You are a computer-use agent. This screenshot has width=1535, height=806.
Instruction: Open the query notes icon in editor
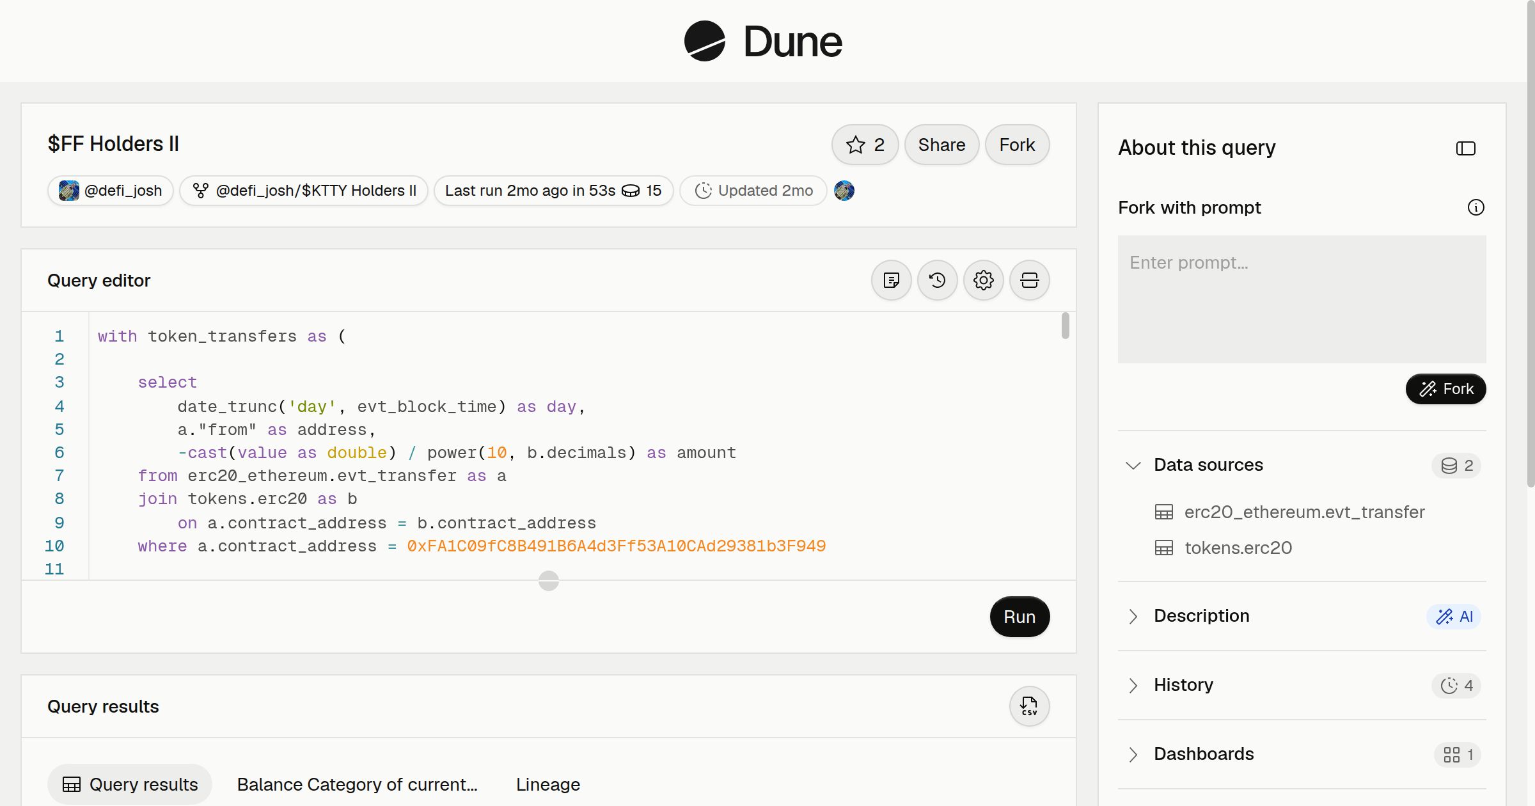(x=891, y=280)
